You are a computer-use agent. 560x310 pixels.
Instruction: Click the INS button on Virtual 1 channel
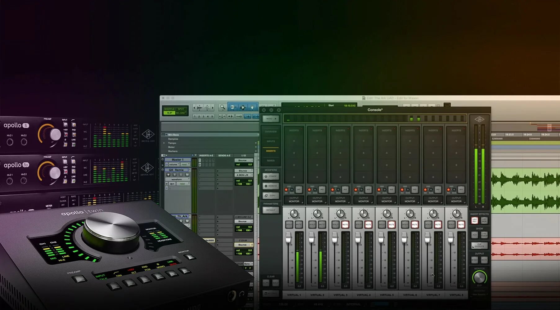pyautogui.click(x=299, y=189)
